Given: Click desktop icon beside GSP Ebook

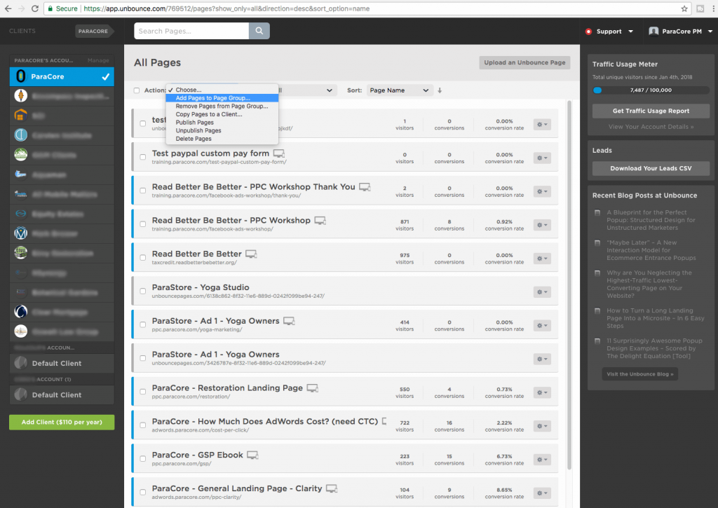Looking at the screenshot, I should [x=252, y=455].
